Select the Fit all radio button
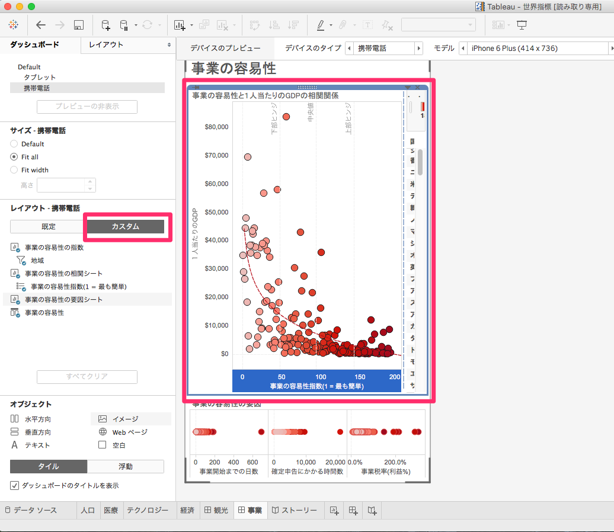Viewport: 614px width, 532px height. coord(13,157)
